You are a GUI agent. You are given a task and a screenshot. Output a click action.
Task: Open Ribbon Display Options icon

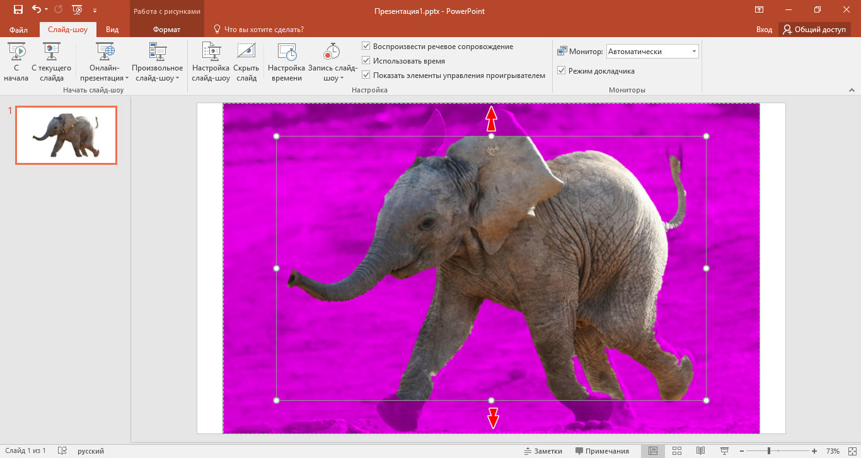(x=759, y=9)
